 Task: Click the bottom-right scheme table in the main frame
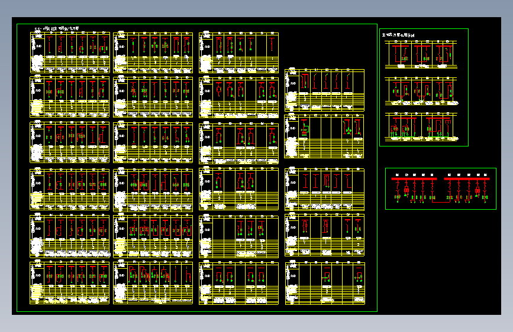click(x=325, y=283)
